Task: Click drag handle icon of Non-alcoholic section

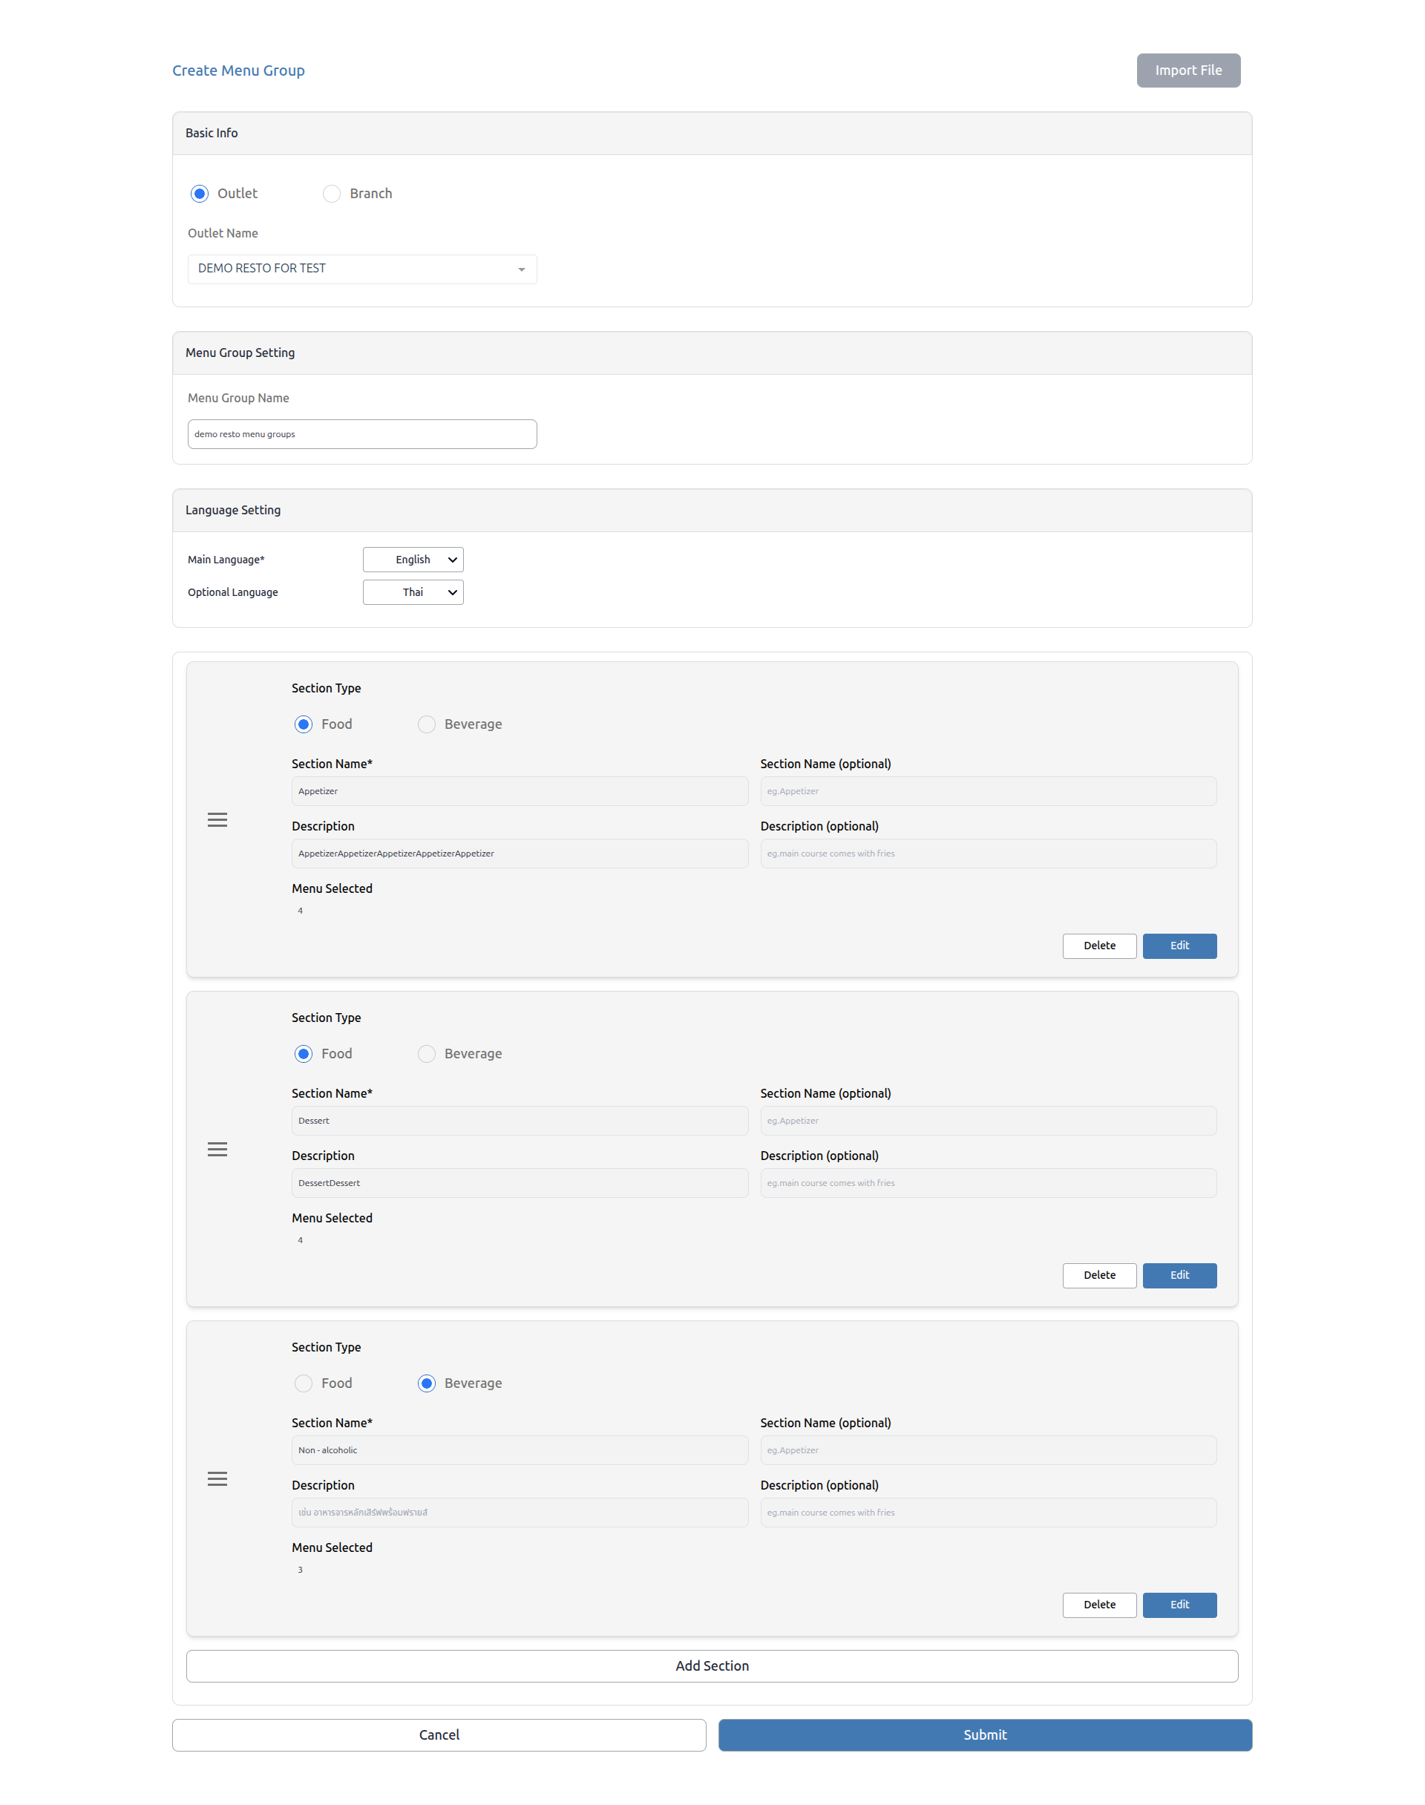Action: point(217,1479)
